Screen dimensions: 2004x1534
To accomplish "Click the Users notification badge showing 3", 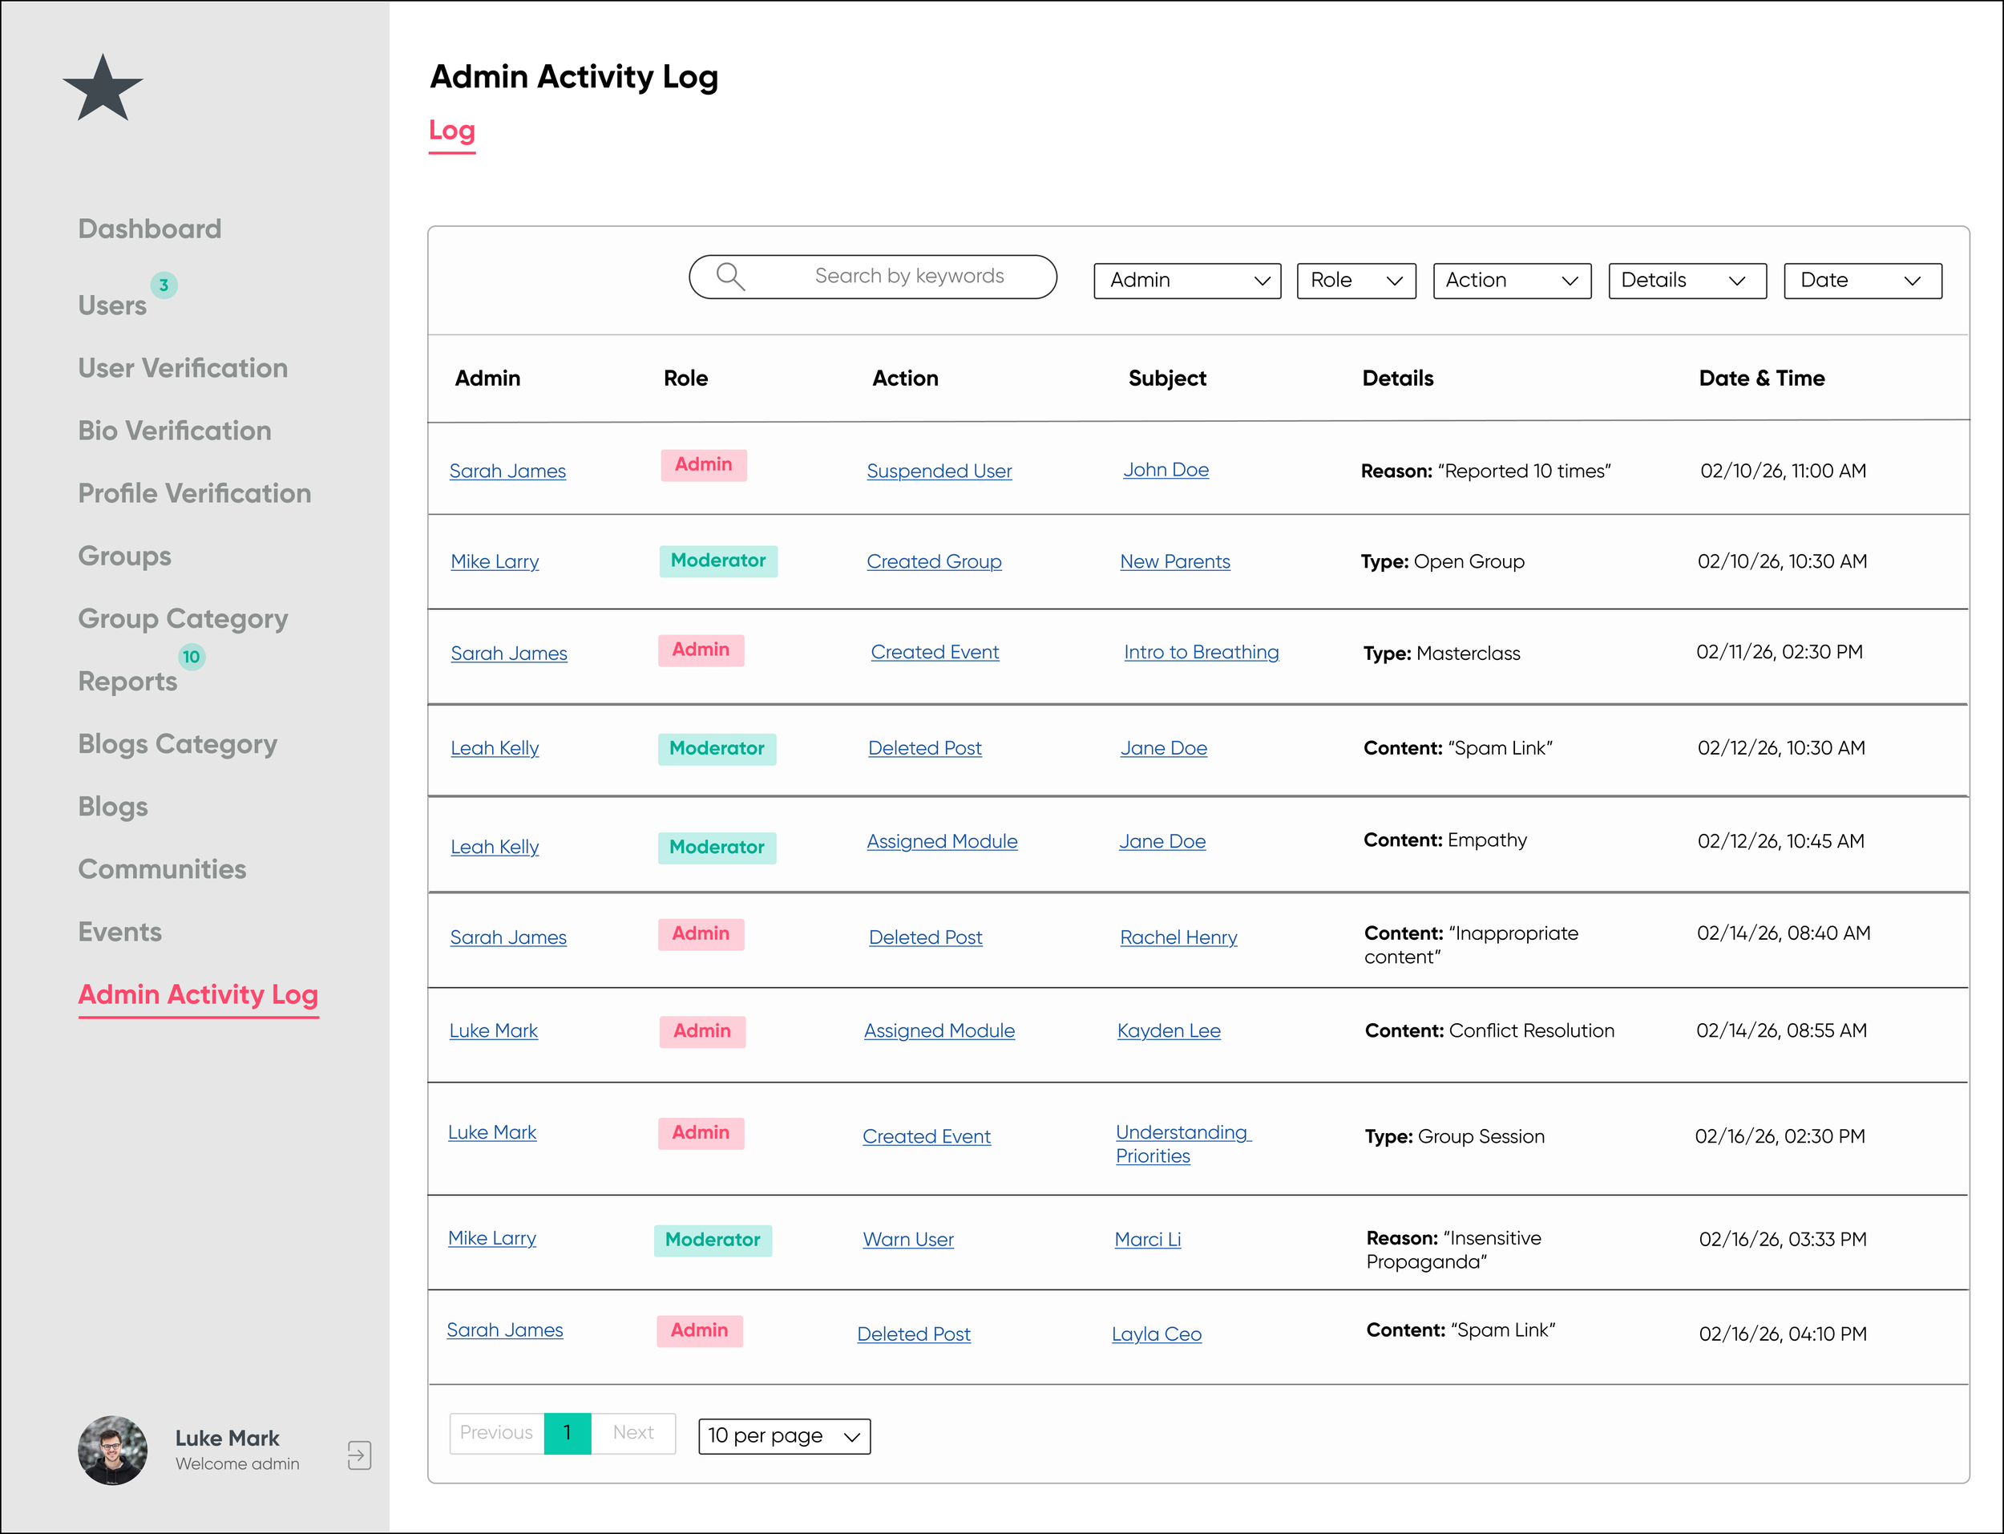I will pyautogui.click(x=164, y=285).
